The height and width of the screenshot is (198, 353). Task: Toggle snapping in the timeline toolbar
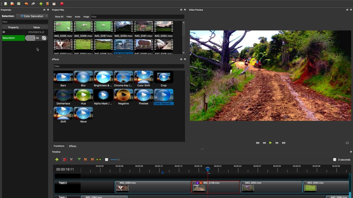pos(65,159)
